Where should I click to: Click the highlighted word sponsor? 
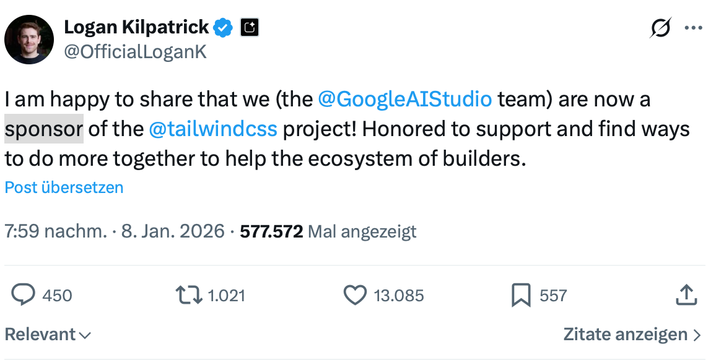(43, 129)
